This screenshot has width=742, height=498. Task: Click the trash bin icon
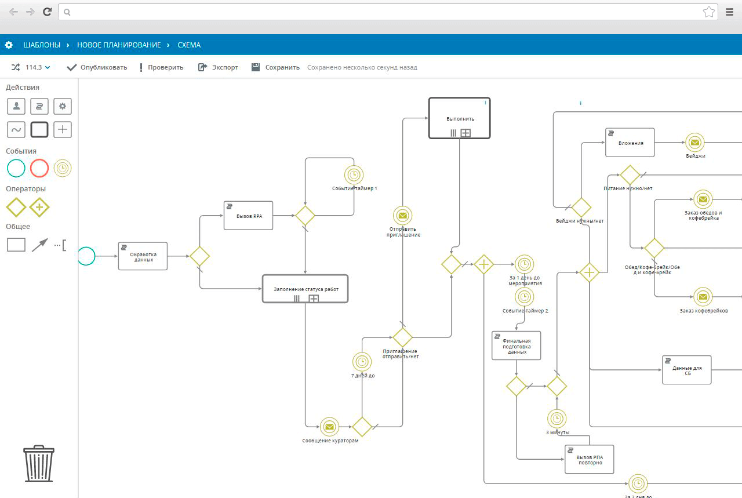39,463
